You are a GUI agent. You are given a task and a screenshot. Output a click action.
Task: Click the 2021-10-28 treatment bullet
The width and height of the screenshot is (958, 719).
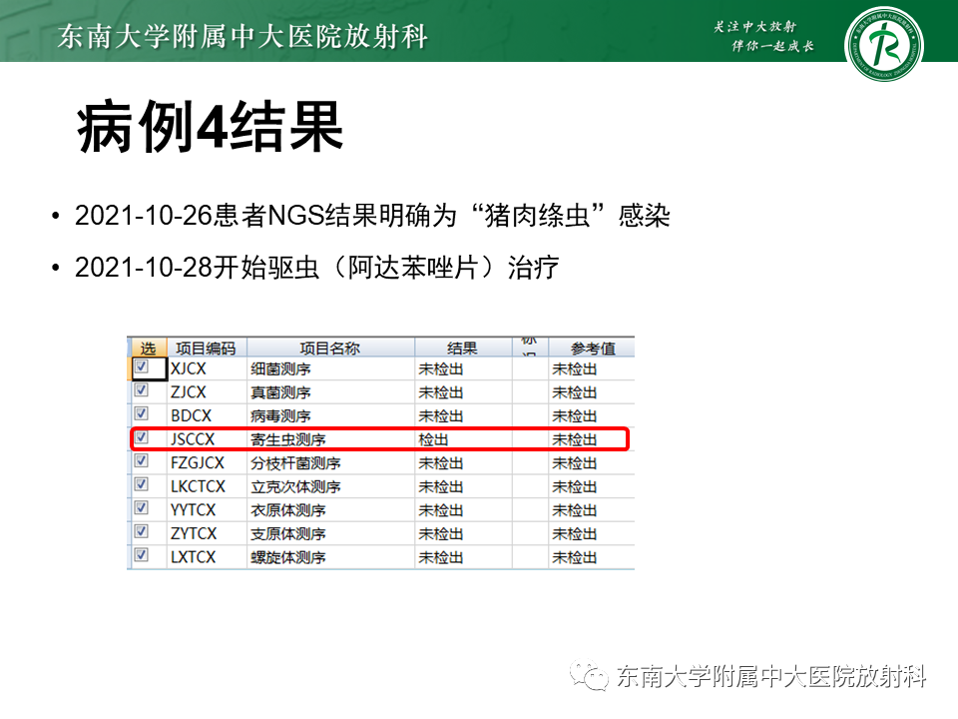tap(316, 268)
